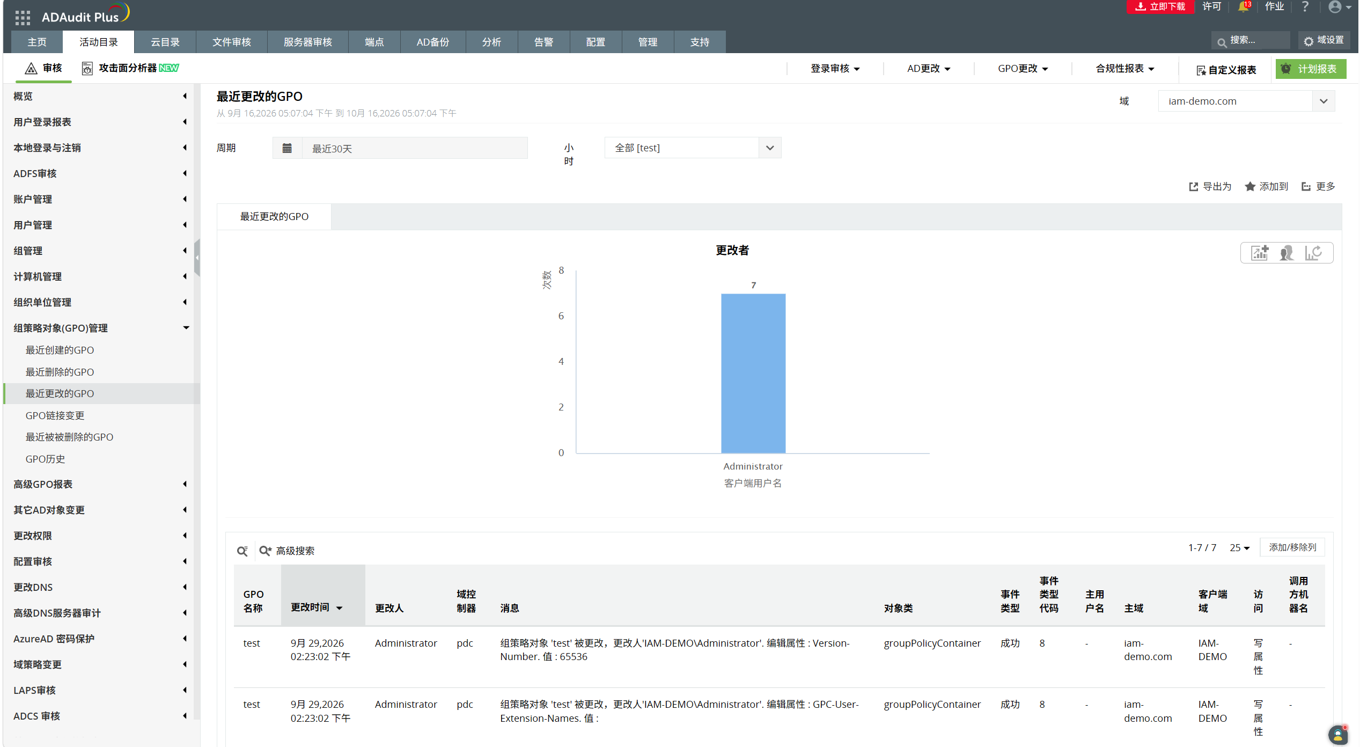Viewport: 1360px width, 747px height.
Task: Expand the 用户登录报表 section
Action: 101,122
